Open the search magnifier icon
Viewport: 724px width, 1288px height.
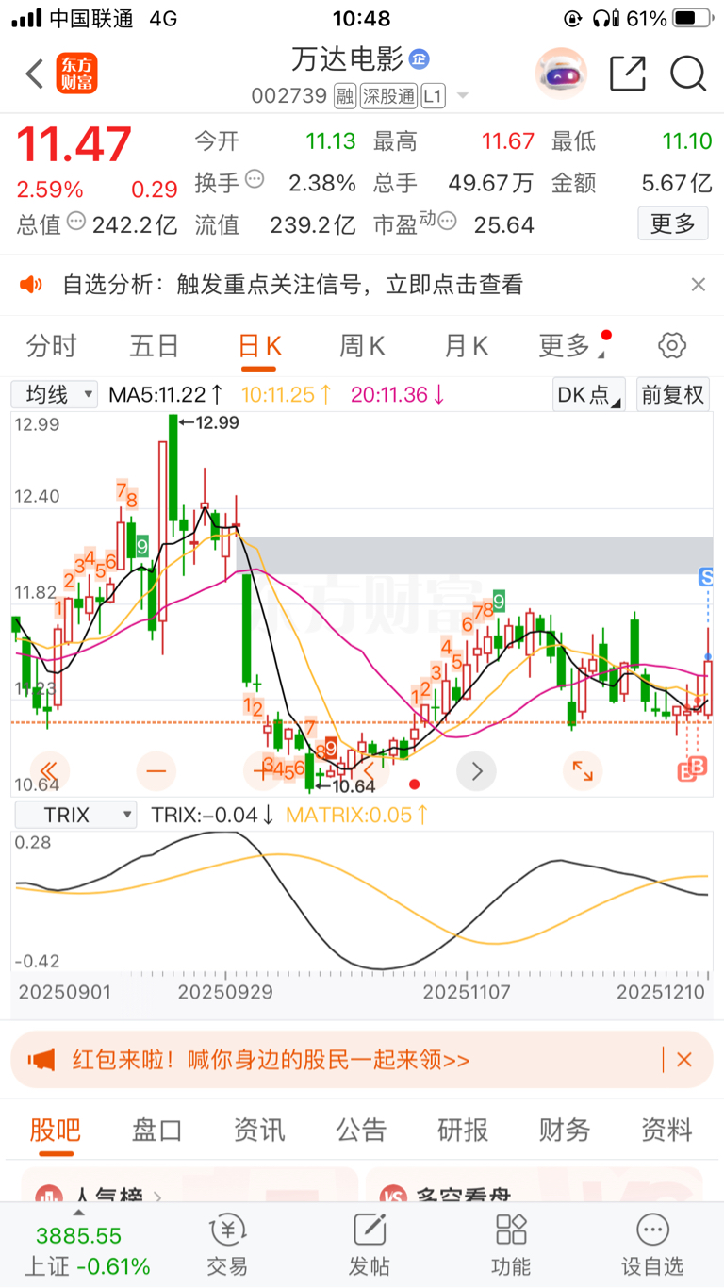pos(688,74)
